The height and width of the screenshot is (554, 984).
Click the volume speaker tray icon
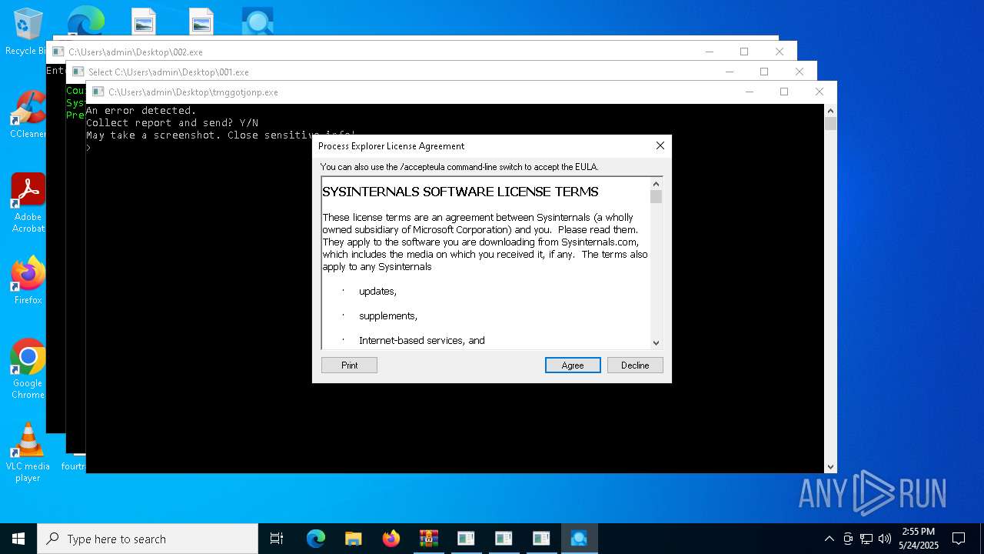click(x=885, y=539)
